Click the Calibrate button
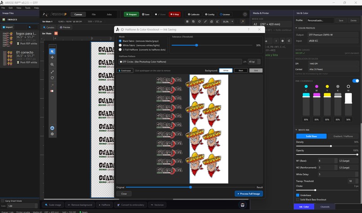Viewport: 362px width, 213px height. tap(194, 14)
